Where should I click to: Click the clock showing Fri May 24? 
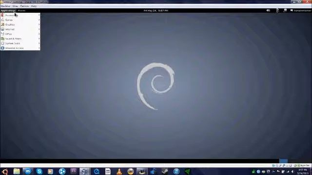[x=156, y=11]
